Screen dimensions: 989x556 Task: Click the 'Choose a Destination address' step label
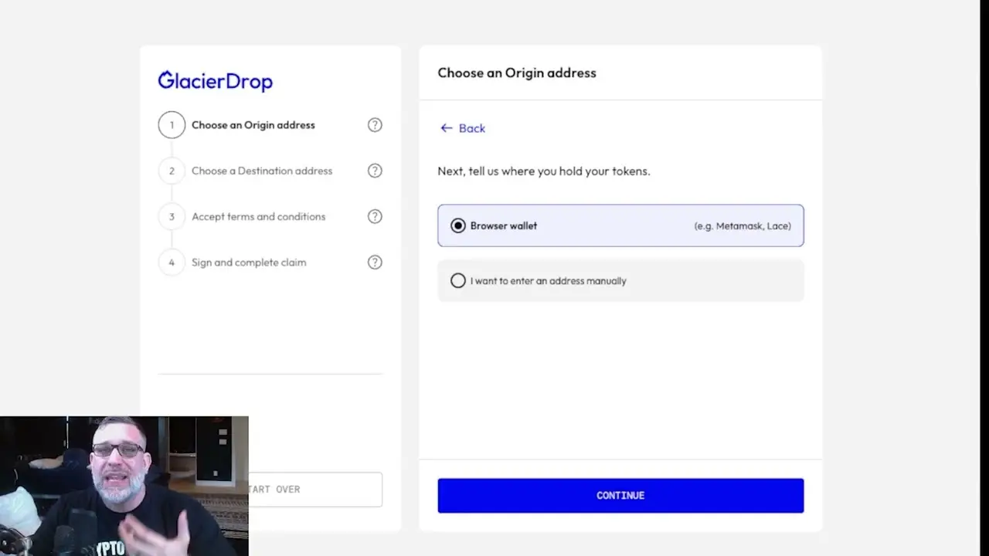point(262,171)
